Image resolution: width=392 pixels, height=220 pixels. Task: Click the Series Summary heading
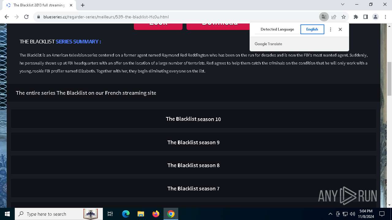pyautogui.click(x=60, y=42)
